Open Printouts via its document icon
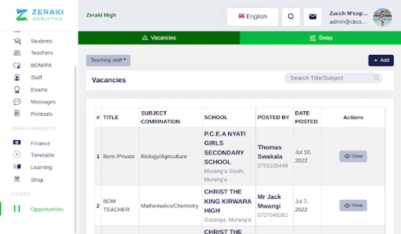This screenshot has height=234, width=401. [x=17, y=114]
